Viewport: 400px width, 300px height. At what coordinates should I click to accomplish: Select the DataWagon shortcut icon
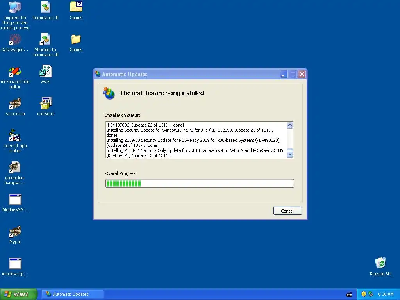[15, 39]
